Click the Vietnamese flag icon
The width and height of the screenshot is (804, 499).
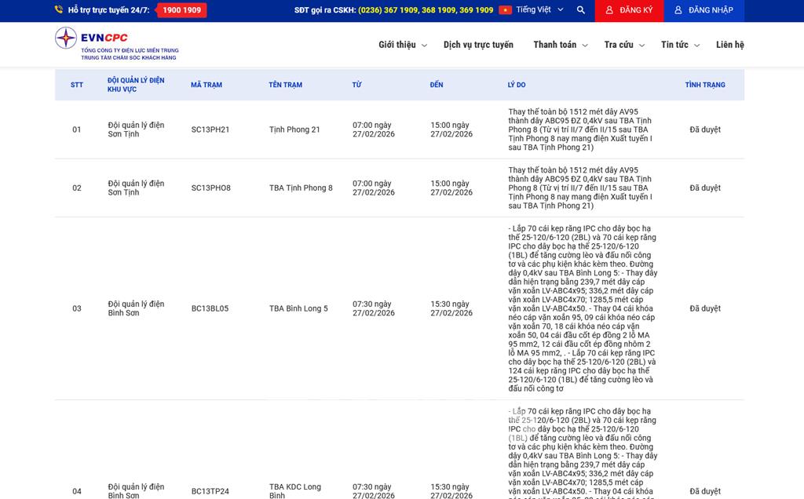coord(505,10)
